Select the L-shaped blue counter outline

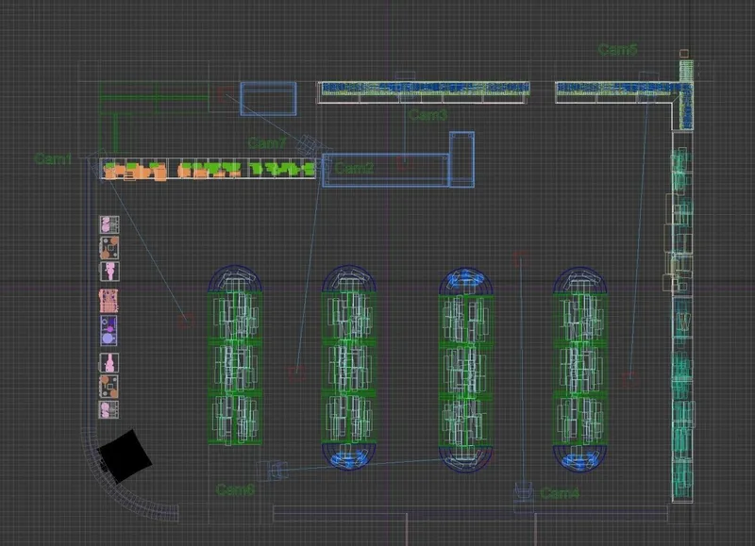point(398,159)
